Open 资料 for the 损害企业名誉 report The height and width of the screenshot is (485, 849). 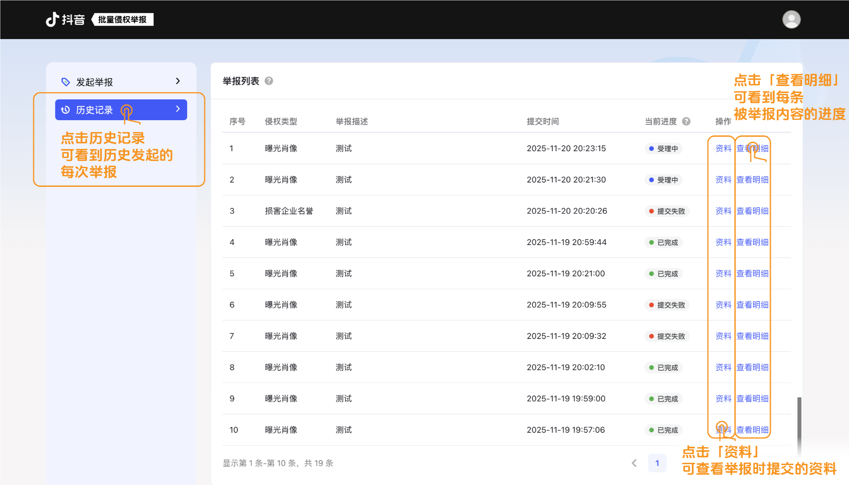pyautogui.click(x=723, y=211)
